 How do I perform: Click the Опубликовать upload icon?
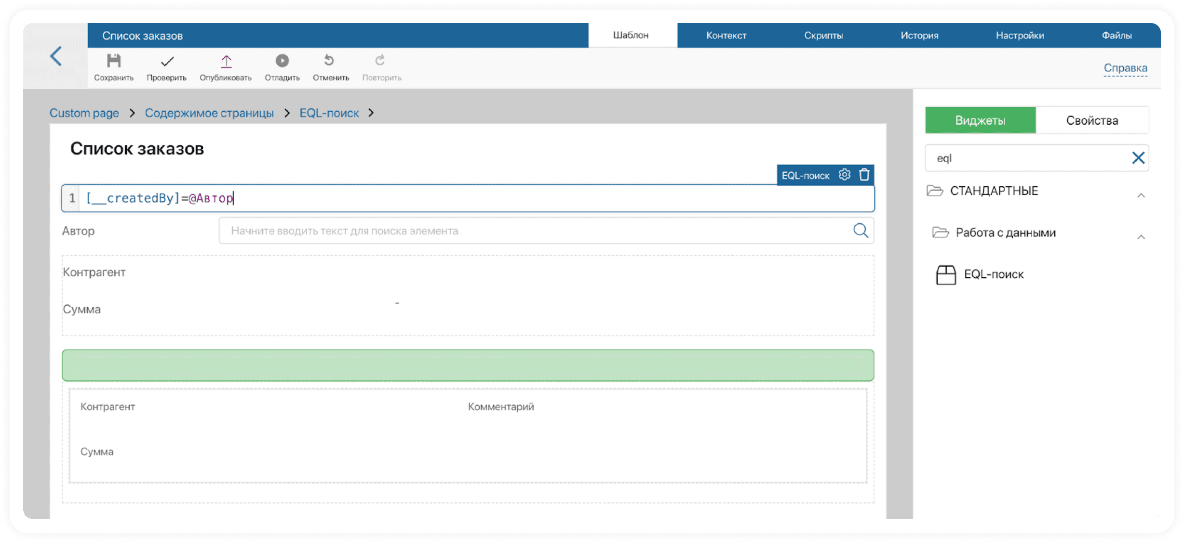(226, 61)
